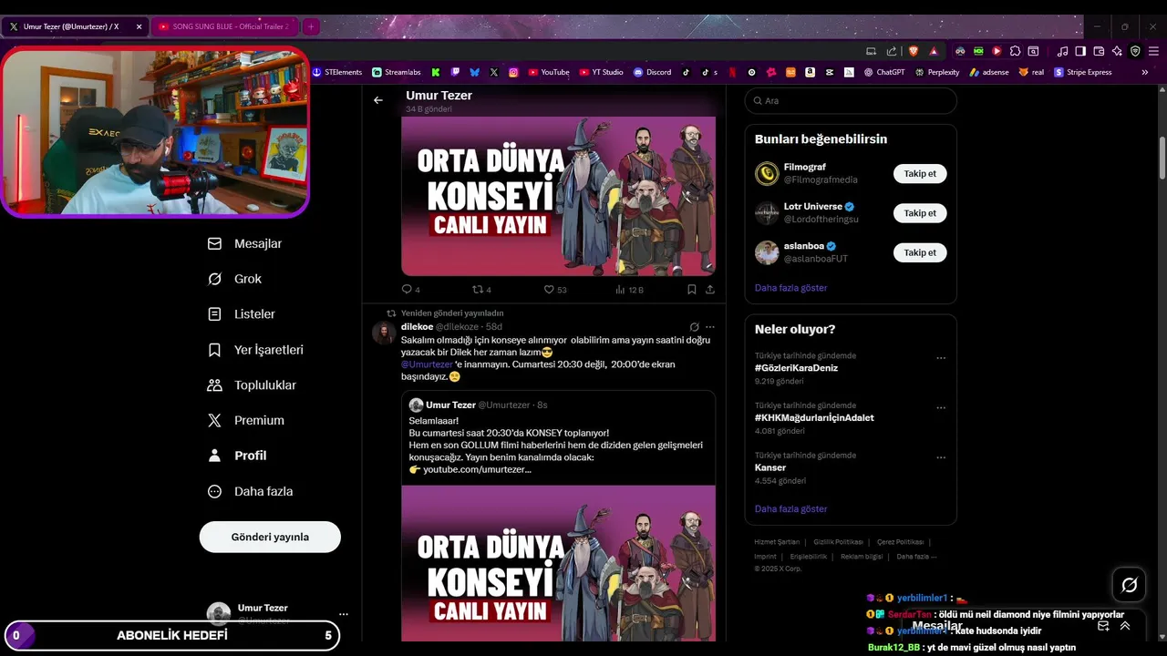Viewport: 1167px width, 656px height.
Task: Open Instagram bookmark icon
Action: point(513,72)
